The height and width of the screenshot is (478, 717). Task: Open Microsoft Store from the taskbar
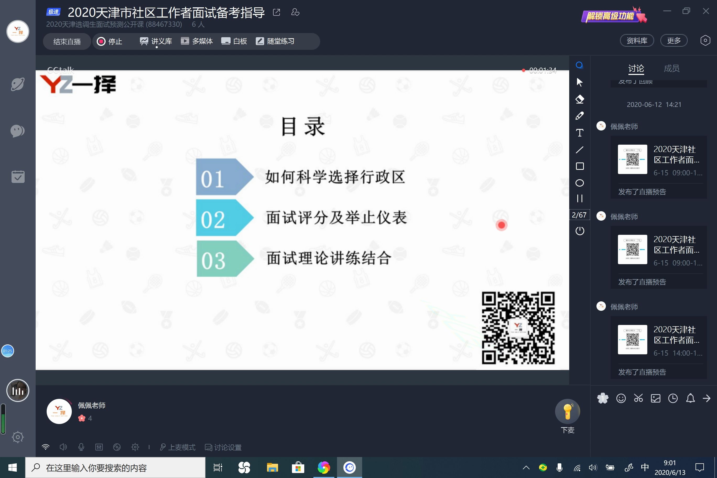(x=298, y=468)
